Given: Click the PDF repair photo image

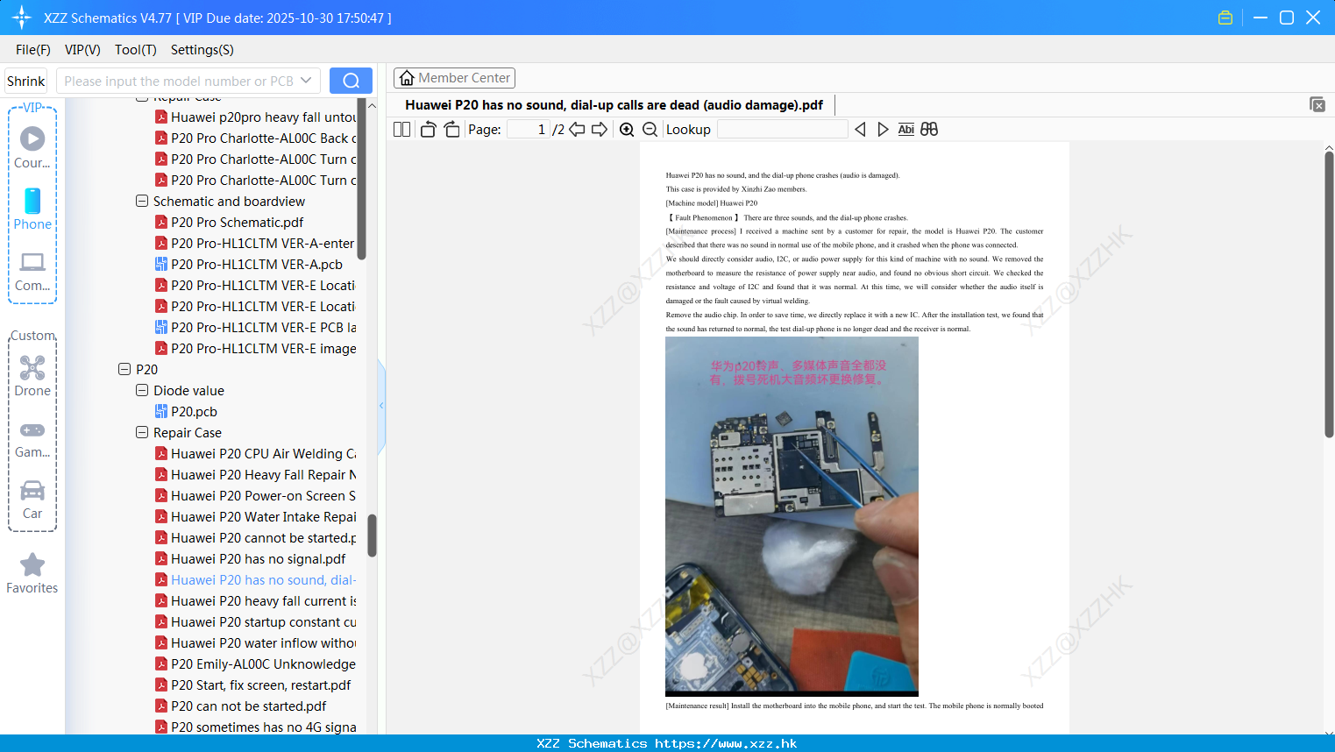Looking at the screenshot, I should pos(792,516).
